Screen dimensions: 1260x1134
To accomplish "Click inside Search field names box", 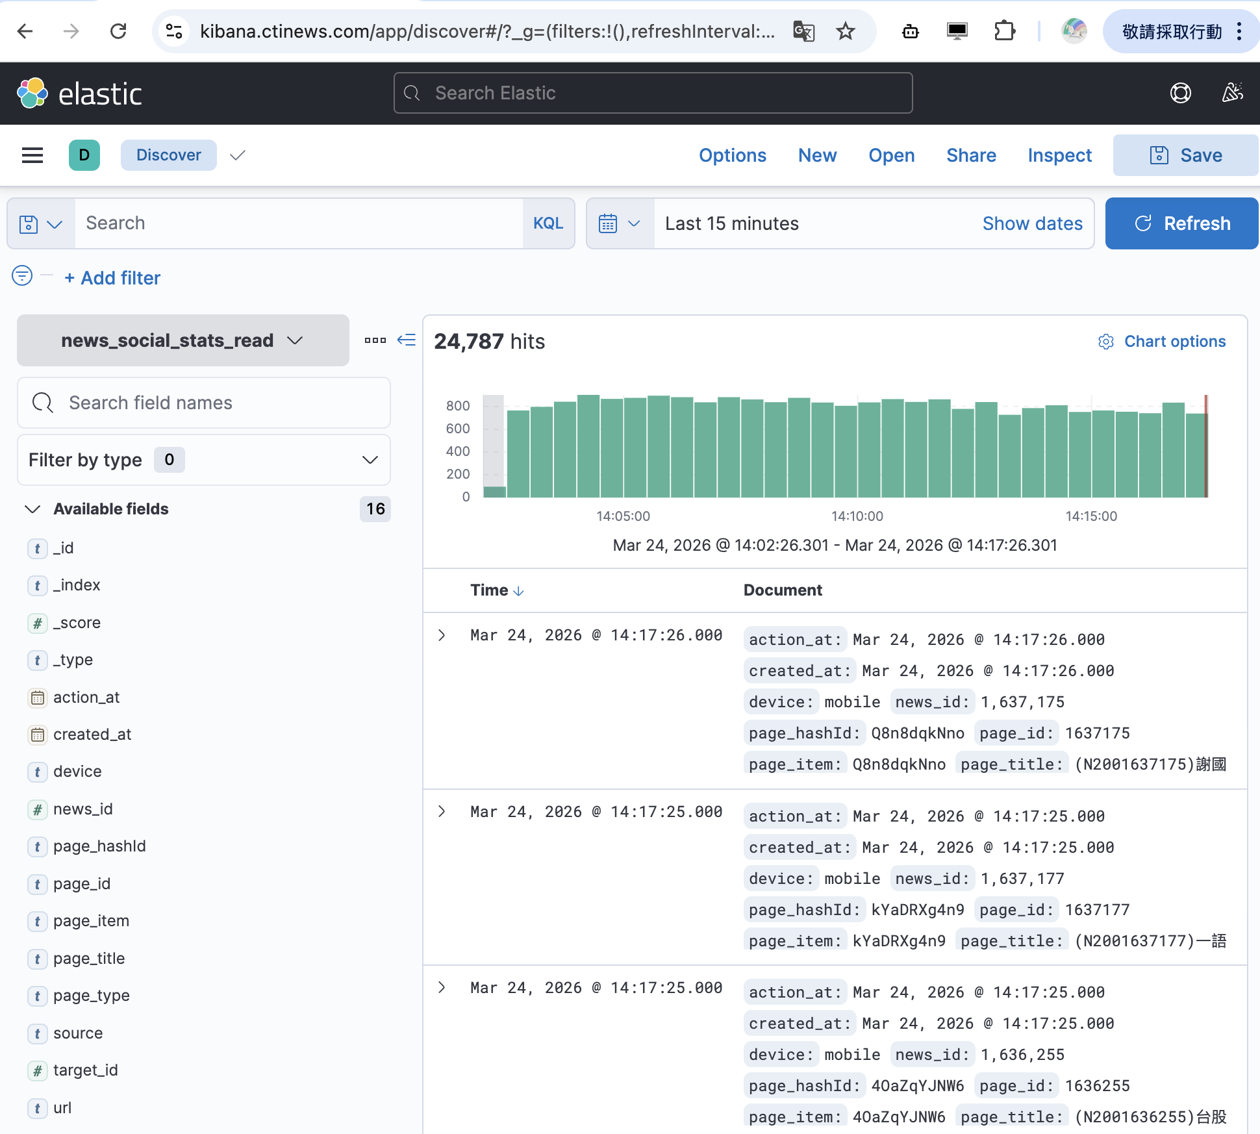I will click(x=204, y=403).
